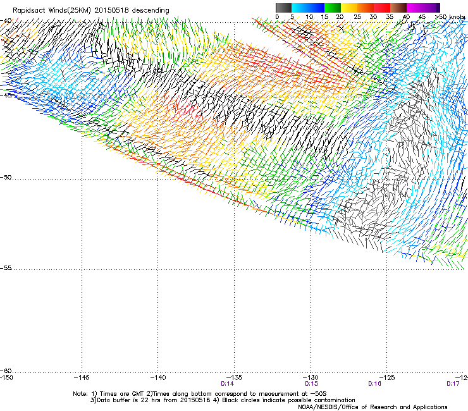The width and height of the screenshot is (468, 411).
Task: Click the yellow 20-25 knots legend segment
Action: [x=349, y=8]
